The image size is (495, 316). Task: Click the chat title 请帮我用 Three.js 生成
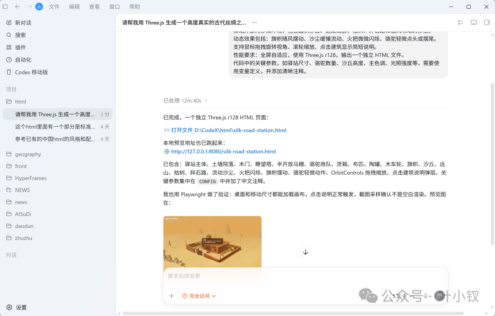(184, 22)
